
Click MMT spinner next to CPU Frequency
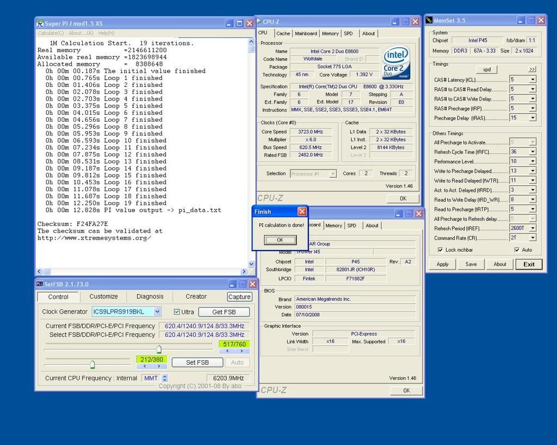tap(164, 378)
